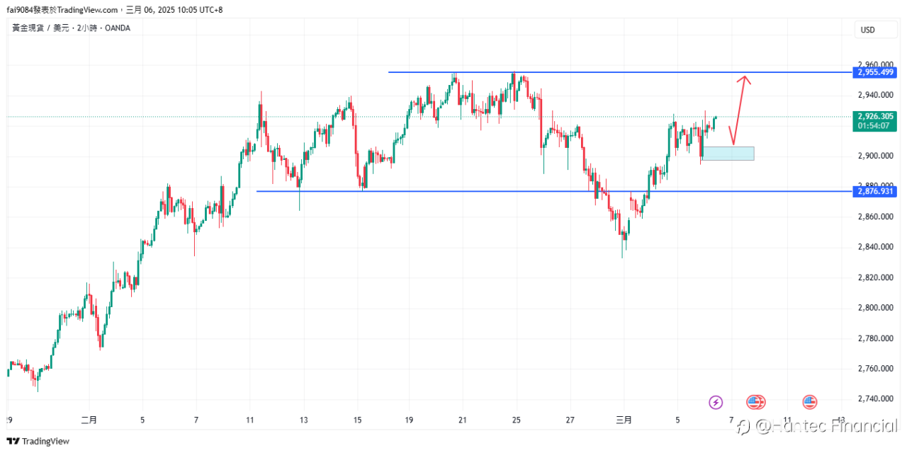Select the 2,955.499 upper price label

pyautogui.click(x=876, y=72)
